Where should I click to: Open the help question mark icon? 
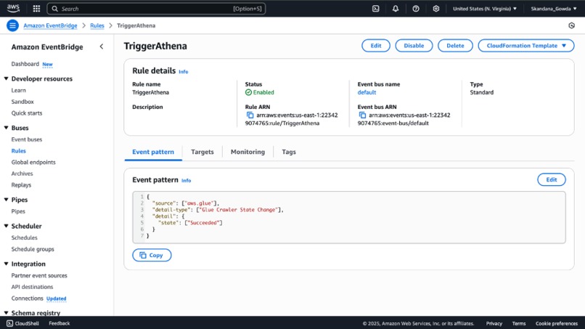(416, 9)
